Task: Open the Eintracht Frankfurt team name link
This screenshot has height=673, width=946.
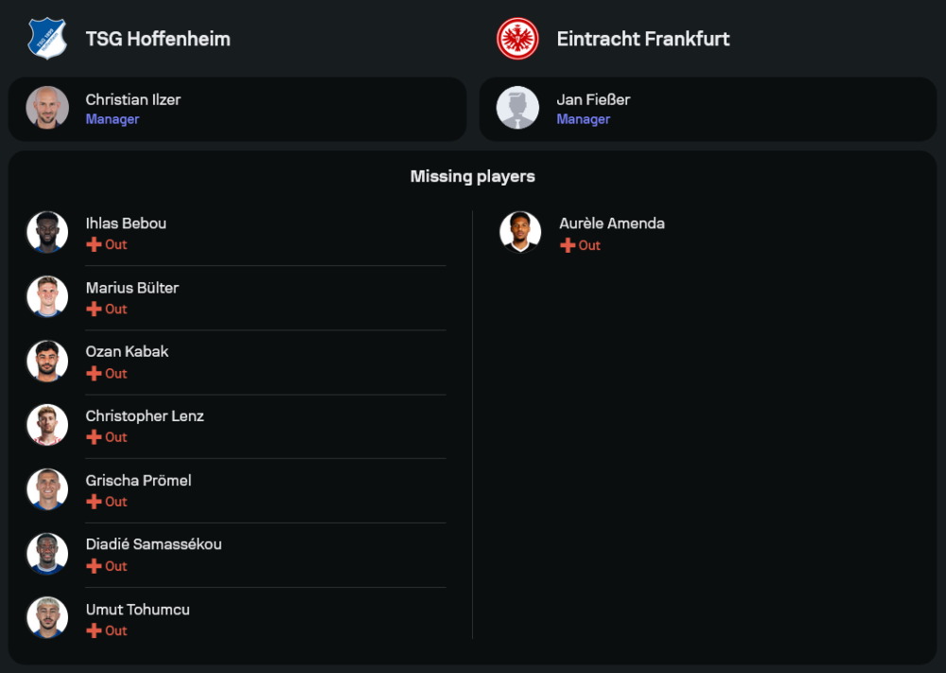Action: click(x=643, y=39)
